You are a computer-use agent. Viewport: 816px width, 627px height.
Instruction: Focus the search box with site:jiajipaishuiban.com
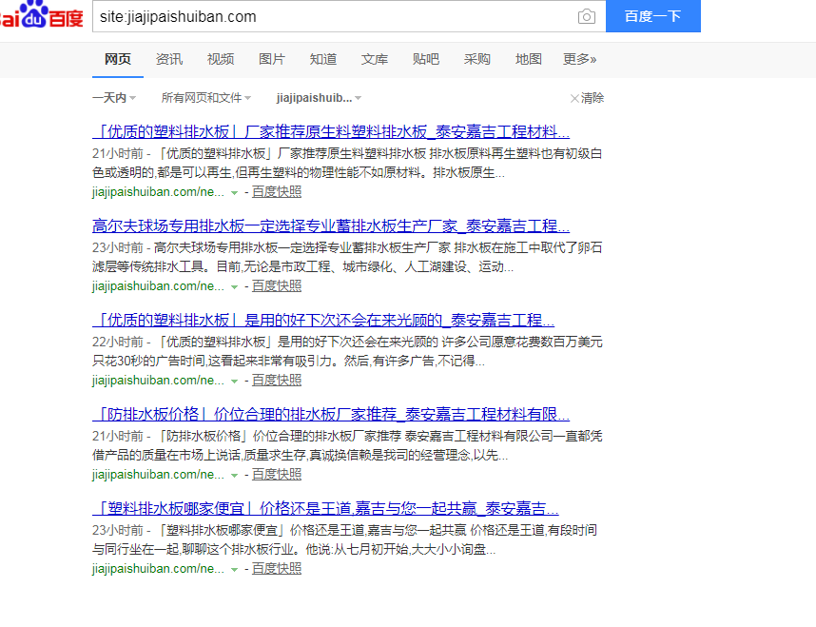(333, 17)
